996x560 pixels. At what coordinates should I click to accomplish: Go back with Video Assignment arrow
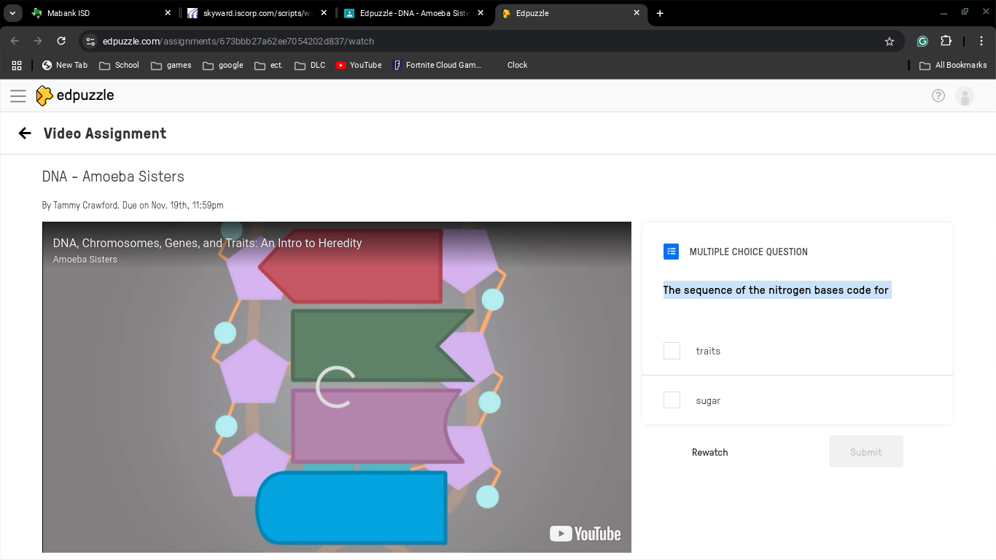tap(25, 133)
